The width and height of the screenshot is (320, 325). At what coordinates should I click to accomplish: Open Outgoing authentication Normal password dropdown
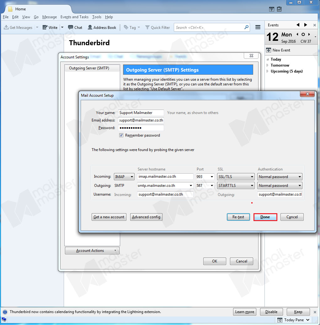(280, 186)
